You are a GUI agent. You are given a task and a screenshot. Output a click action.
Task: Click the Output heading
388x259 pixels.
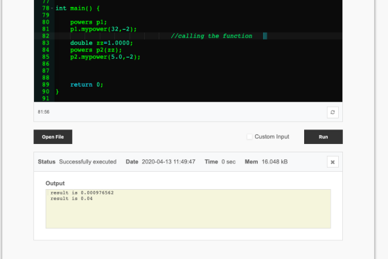pos(55,184)
